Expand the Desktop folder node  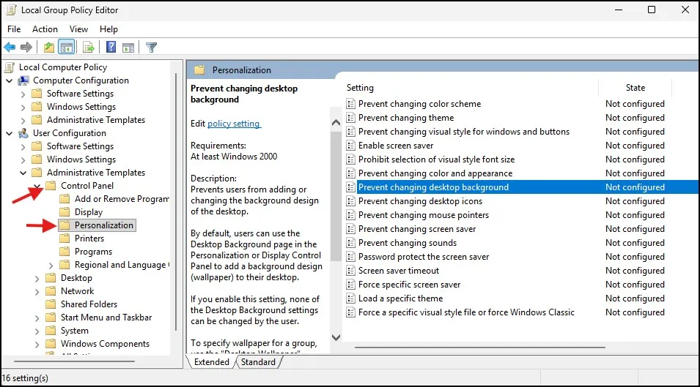coord(37,278)
